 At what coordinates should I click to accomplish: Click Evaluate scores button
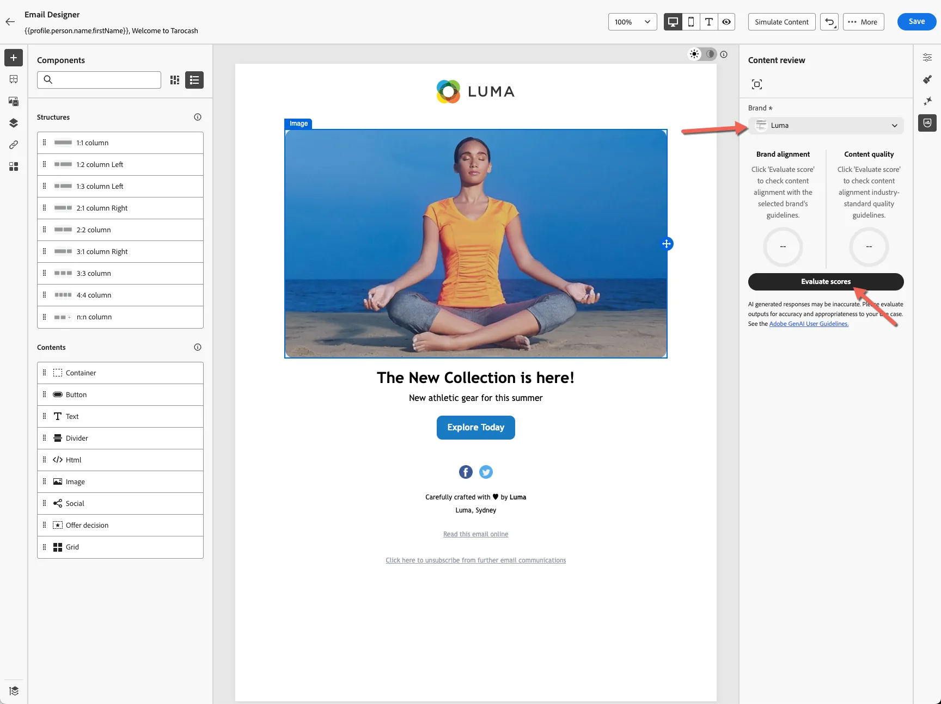tap(826, 282)
